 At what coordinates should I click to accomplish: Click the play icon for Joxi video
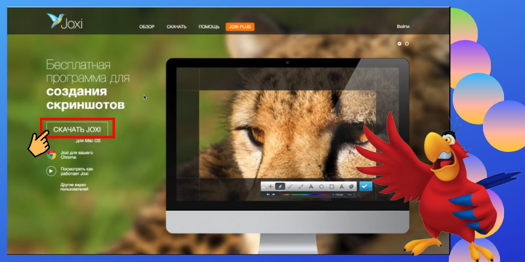click(51, 171)
